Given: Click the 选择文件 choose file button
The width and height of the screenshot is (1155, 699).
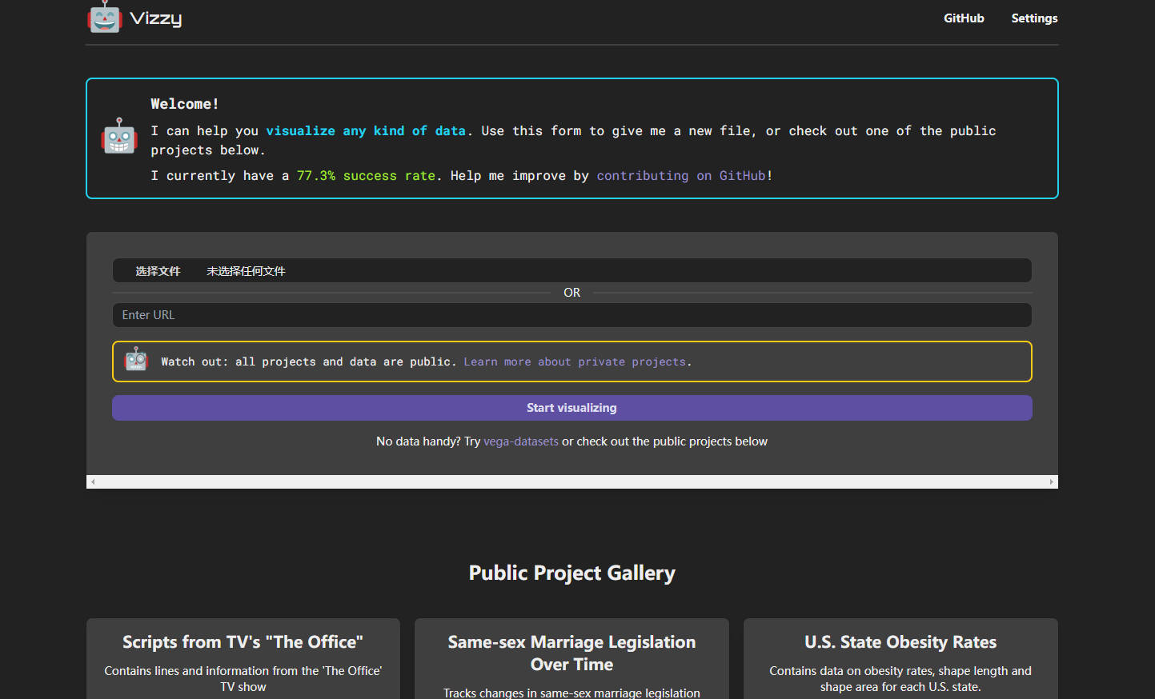Looking at the screenshot, I should click(158, 271).
